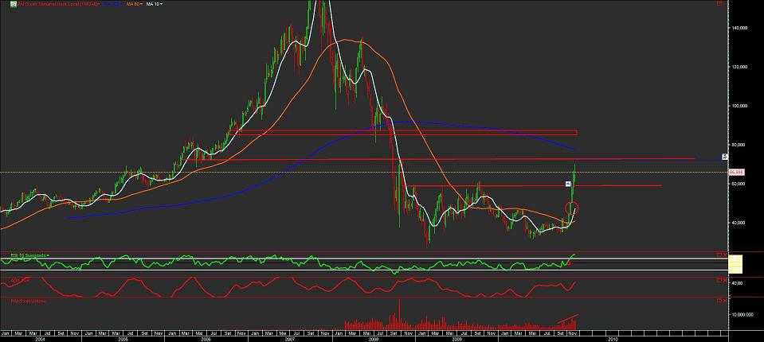Screen dimensions: 764x342
Task: Maximize the ADX panel using square icon
Action: (719, 280)
